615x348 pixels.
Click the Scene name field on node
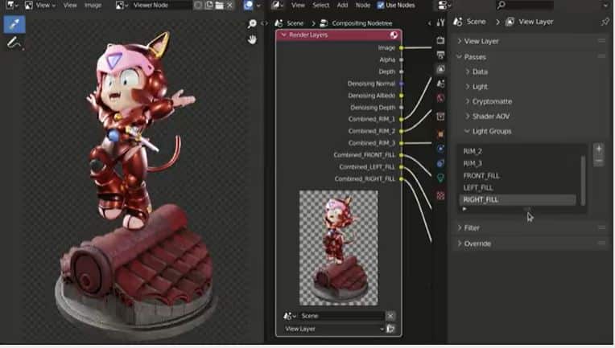pyautogui.click(x=342, y=316)
